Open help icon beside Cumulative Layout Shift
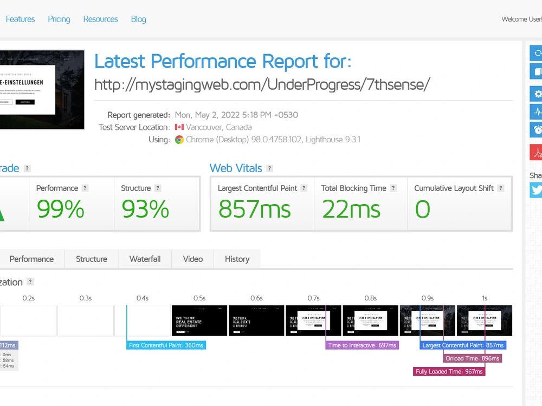Image resolution: width=542 pixels, height=406 pixels. click(500, 188)
